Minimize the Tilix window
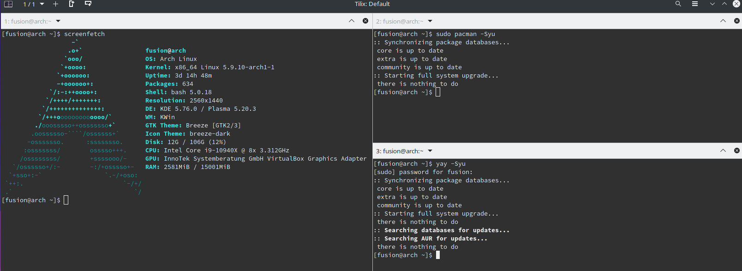 [712, 4]
